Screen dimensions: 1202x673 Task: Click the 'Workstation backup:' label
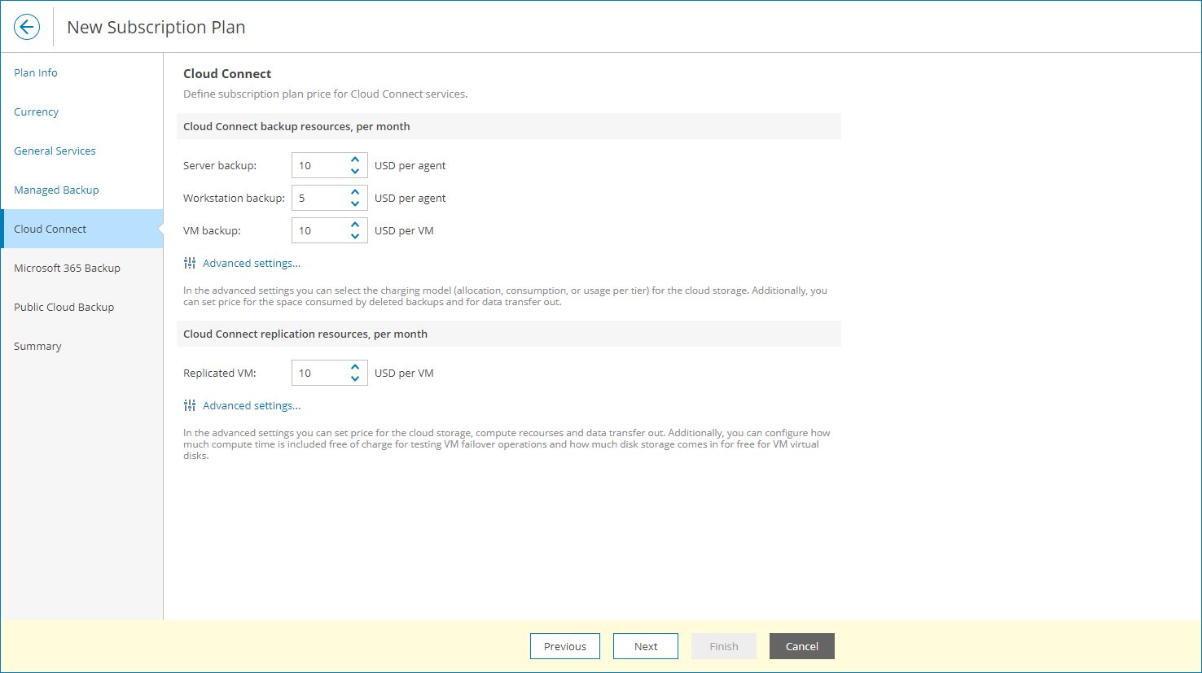pyautogui.click(x=235, y=198)
